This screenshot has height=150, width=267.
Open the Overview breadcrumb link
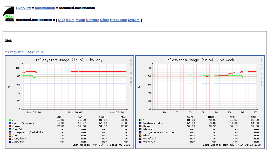click(23, 8)
